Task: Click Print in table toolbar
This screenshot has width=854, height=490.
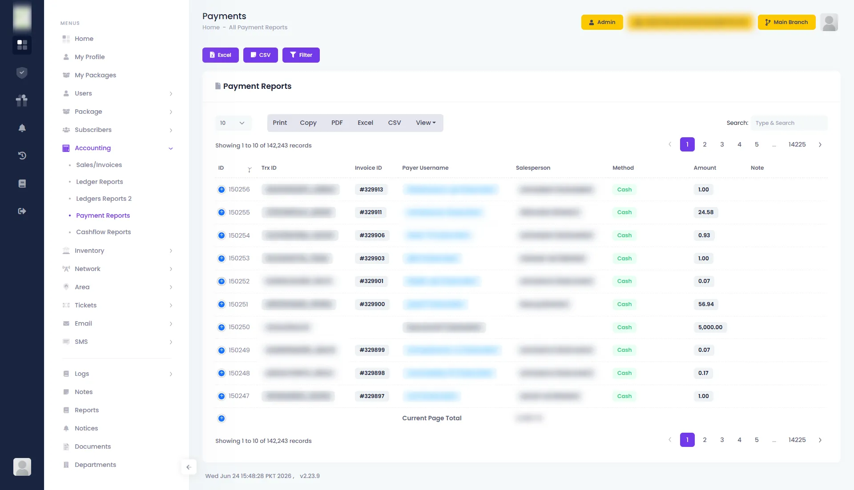Action: [x=280, y=123]
